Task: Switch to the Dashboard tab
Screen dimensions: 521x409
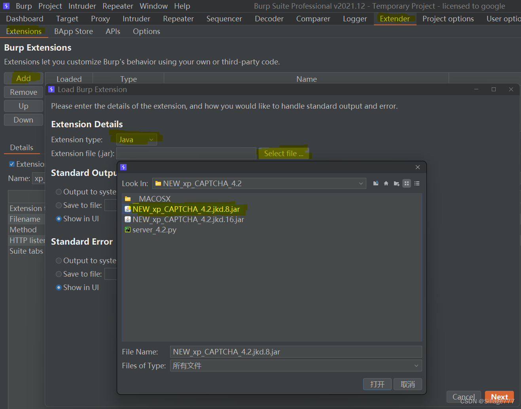Action: pyautogui.click(x=25, y=19)
